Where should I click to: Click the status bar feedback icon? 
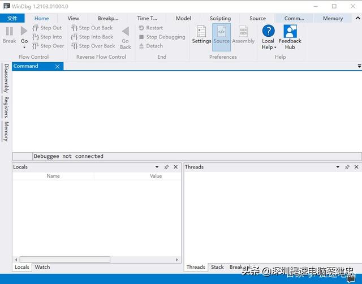pyautogui.click(x=351, y=279)
